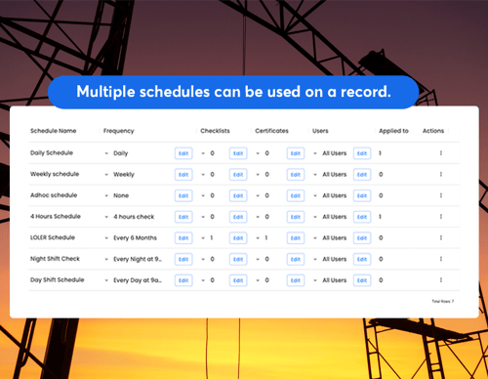
Task: Open actions menu for Daily Schedule row
Action: (x=441, y=153)
